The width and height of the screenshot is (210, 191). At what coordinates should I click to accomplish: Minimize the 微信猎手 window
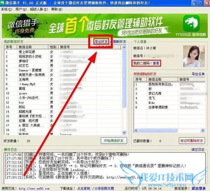194,3
